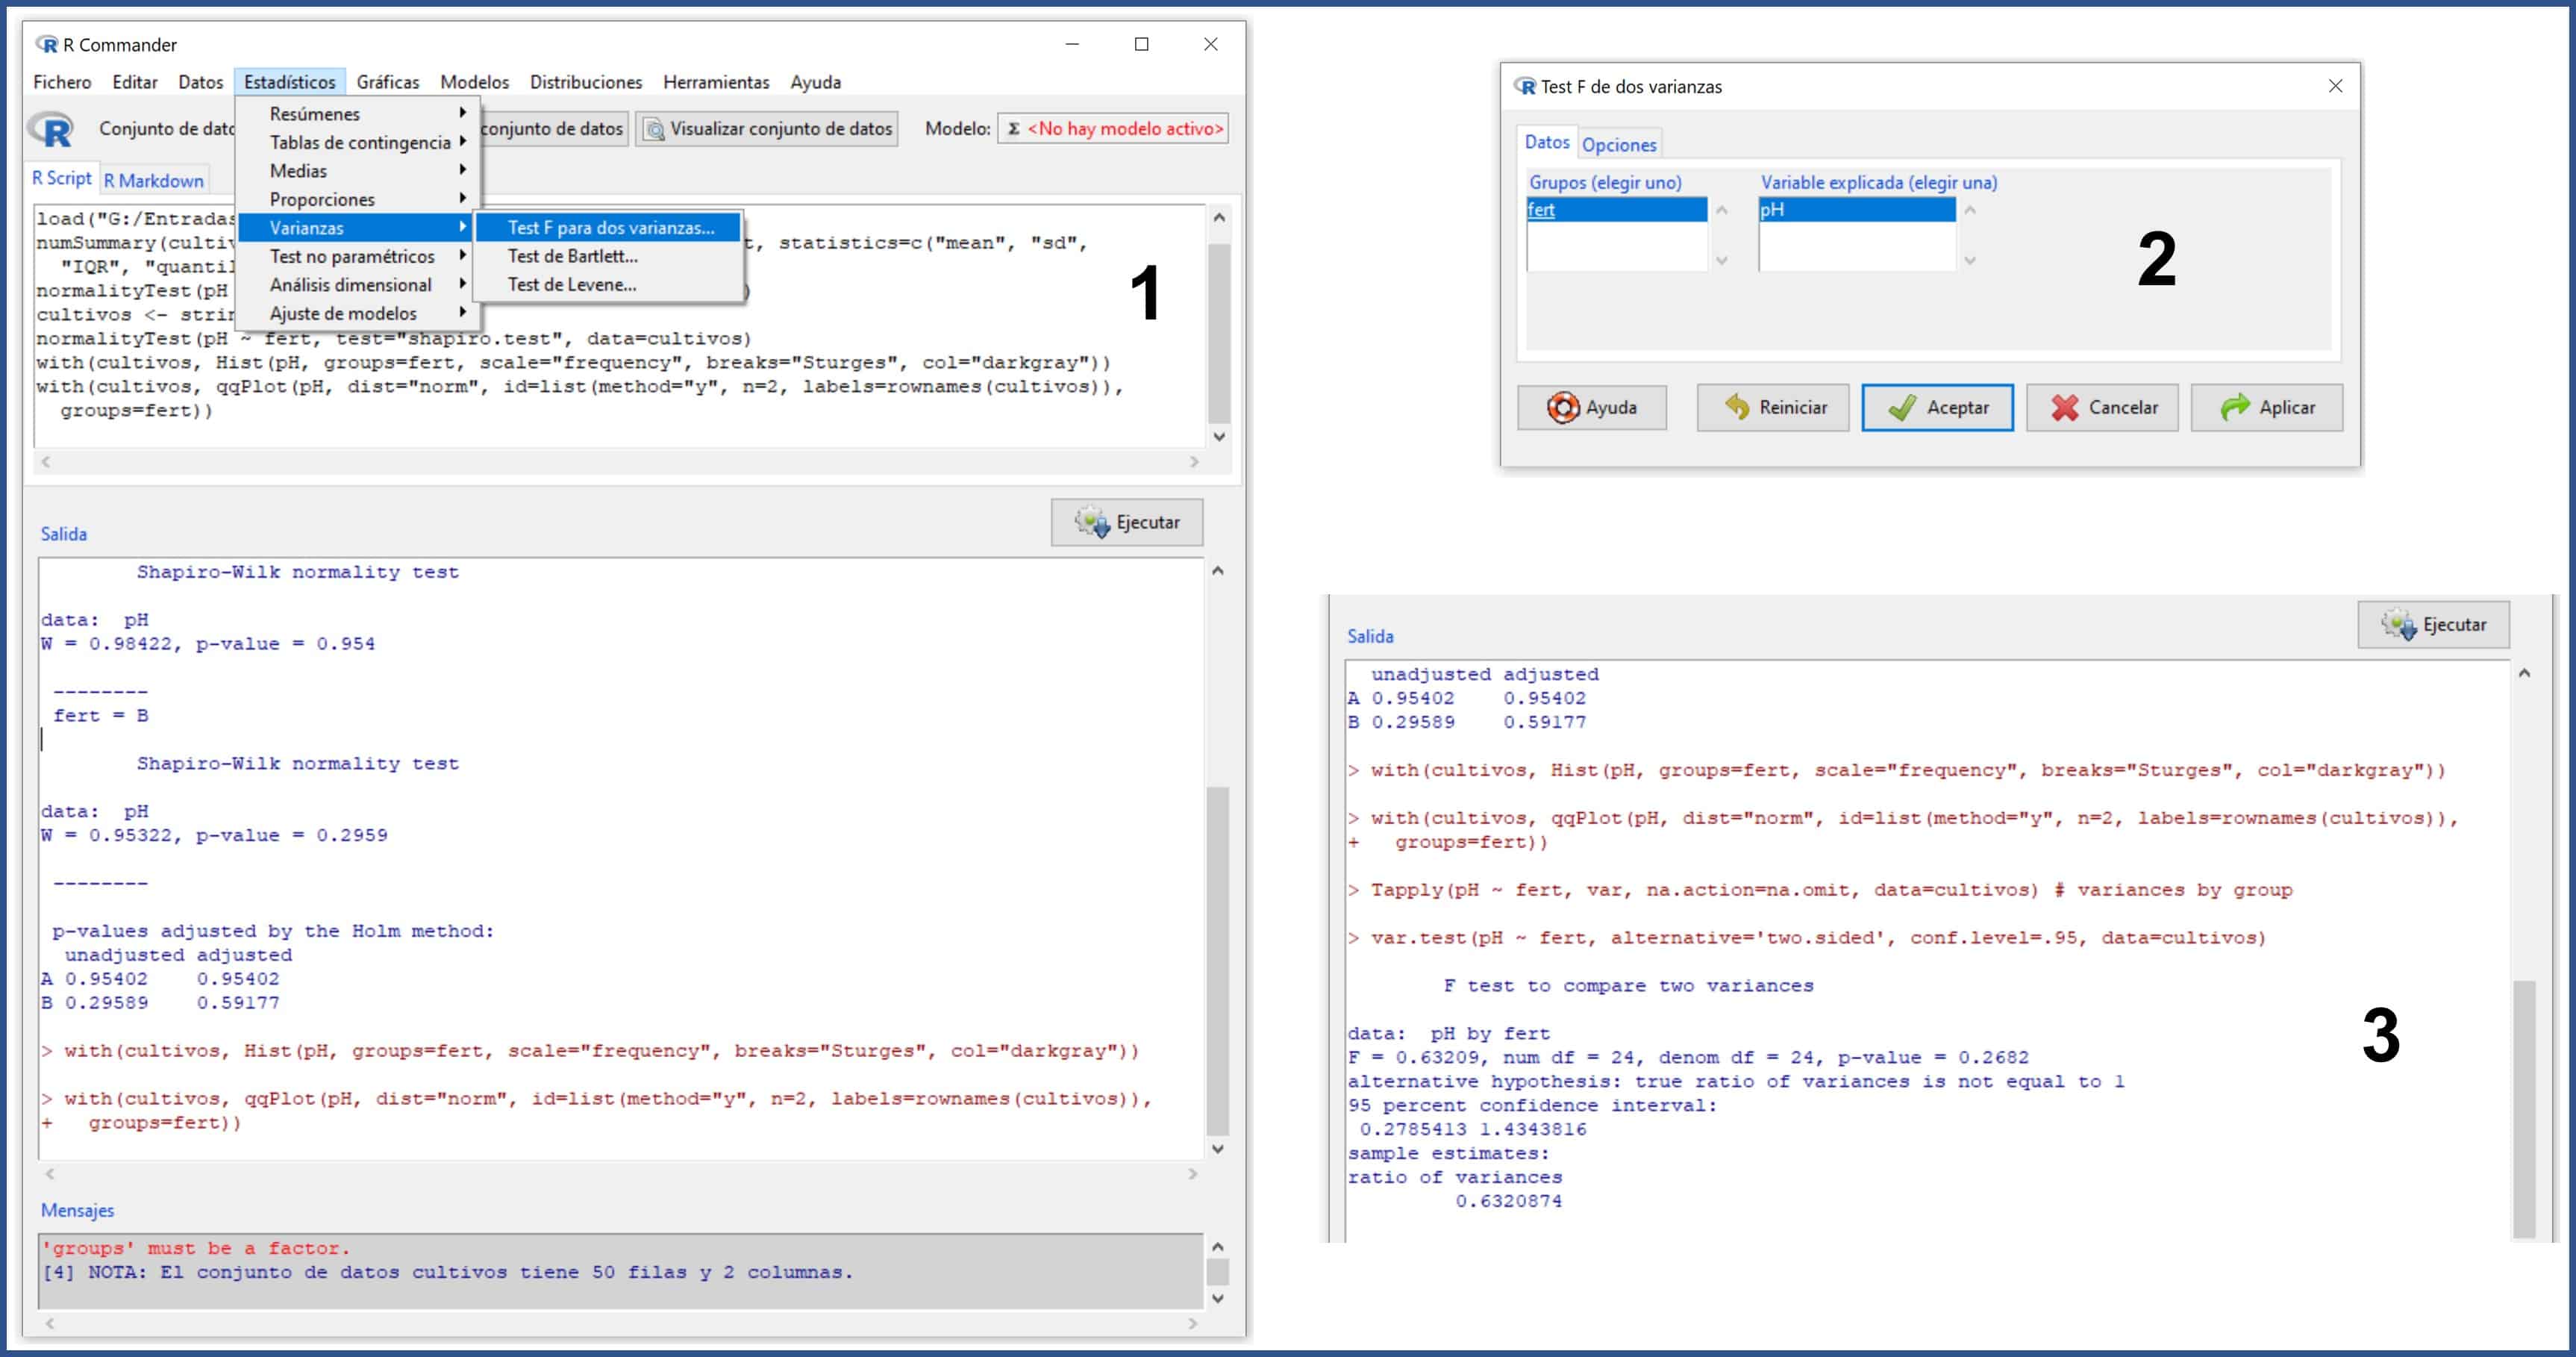Click Ejecutar gear icon in R Commander window
This screenshot has width=2576, height=1357.
pyautogui.click(x=1091, y=522)
